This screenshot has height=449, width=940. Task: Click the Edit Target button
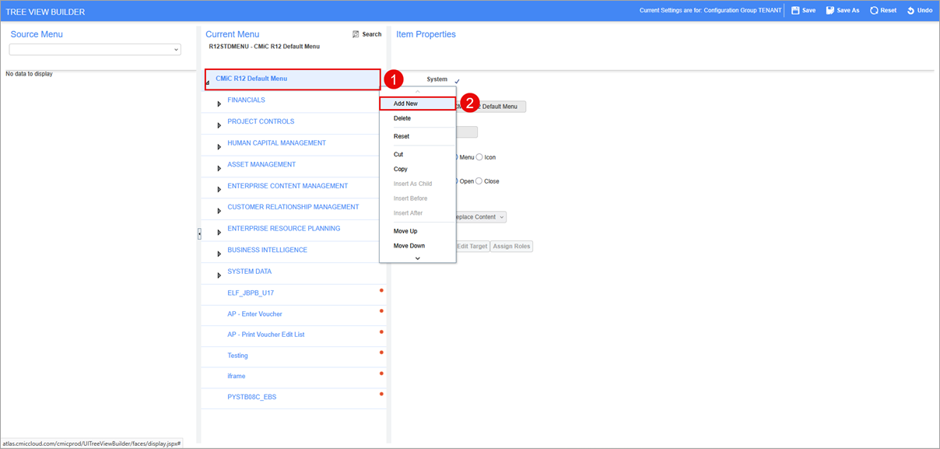[x=472, y=247]
